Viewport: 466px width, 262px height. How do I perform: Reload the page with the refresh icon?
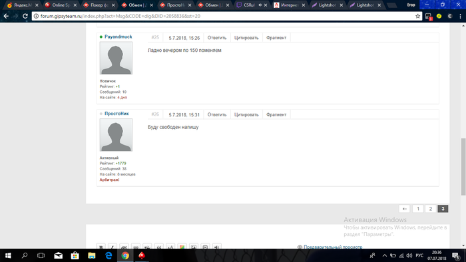[25, 16]
